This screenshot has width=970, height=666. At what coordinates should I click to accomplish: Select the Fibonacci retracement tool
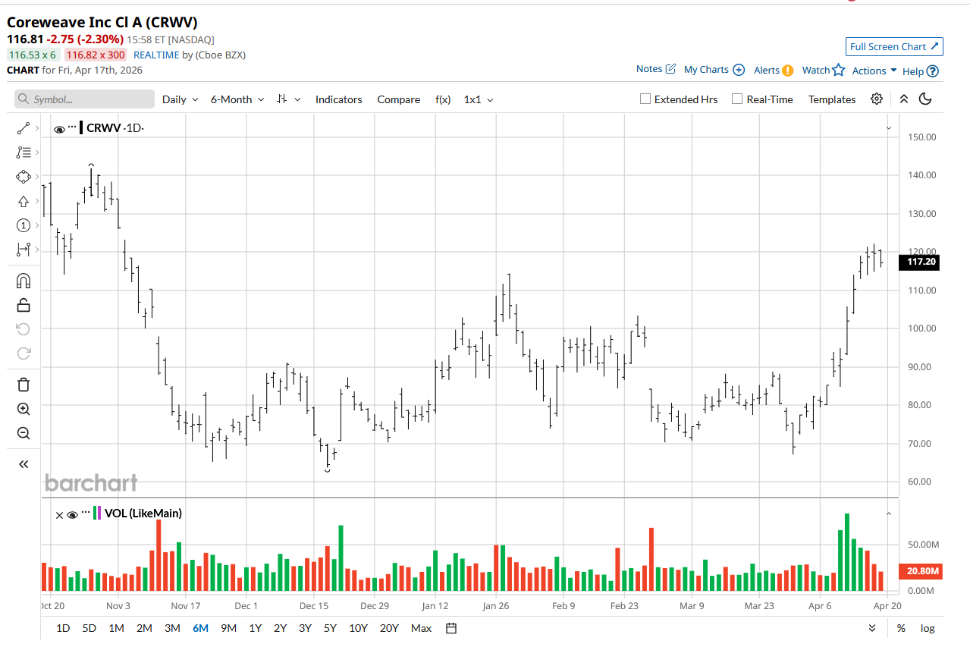pyautogui.click(x=23, y=152)
